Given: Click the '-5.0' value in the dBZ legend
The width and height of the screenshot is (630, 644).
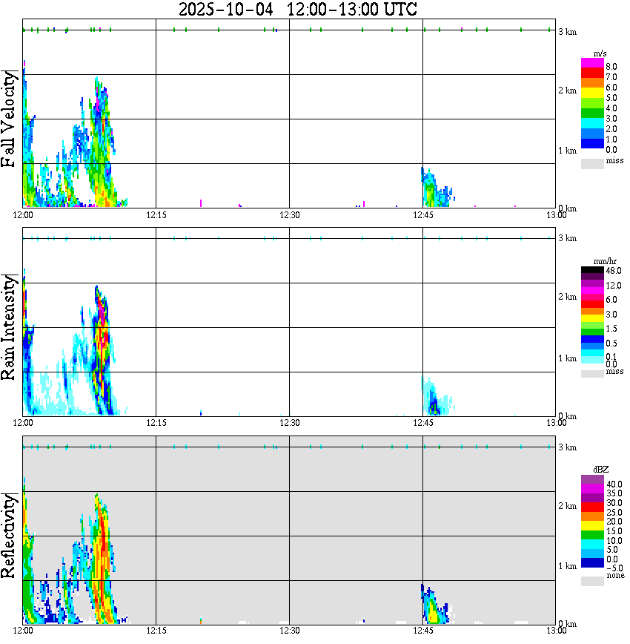Looking at the screenshot, I should [x=614, y=568].
